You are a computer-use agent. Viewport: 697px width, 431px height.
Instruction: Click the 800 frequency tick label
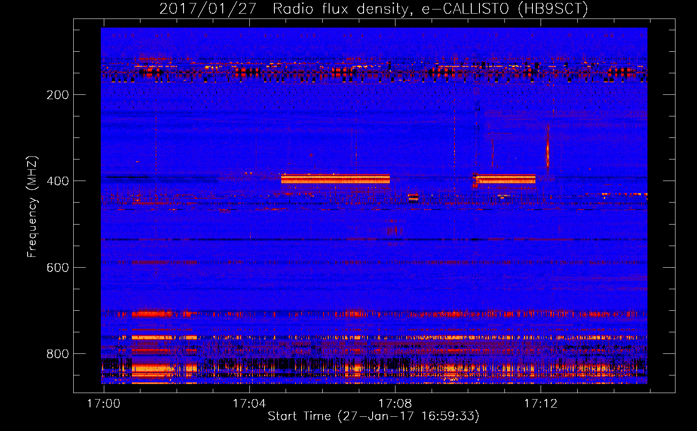point(58,354)
